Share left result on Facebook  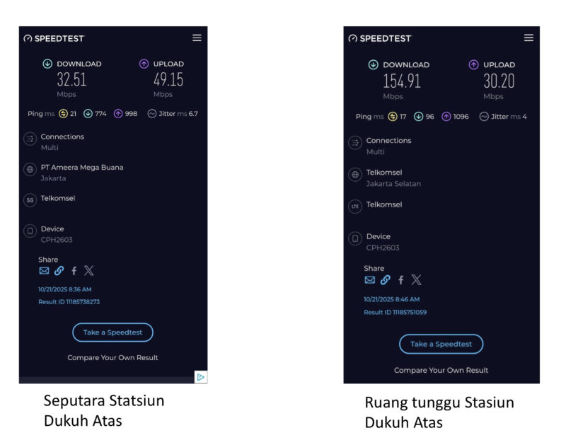coord(74,270)
